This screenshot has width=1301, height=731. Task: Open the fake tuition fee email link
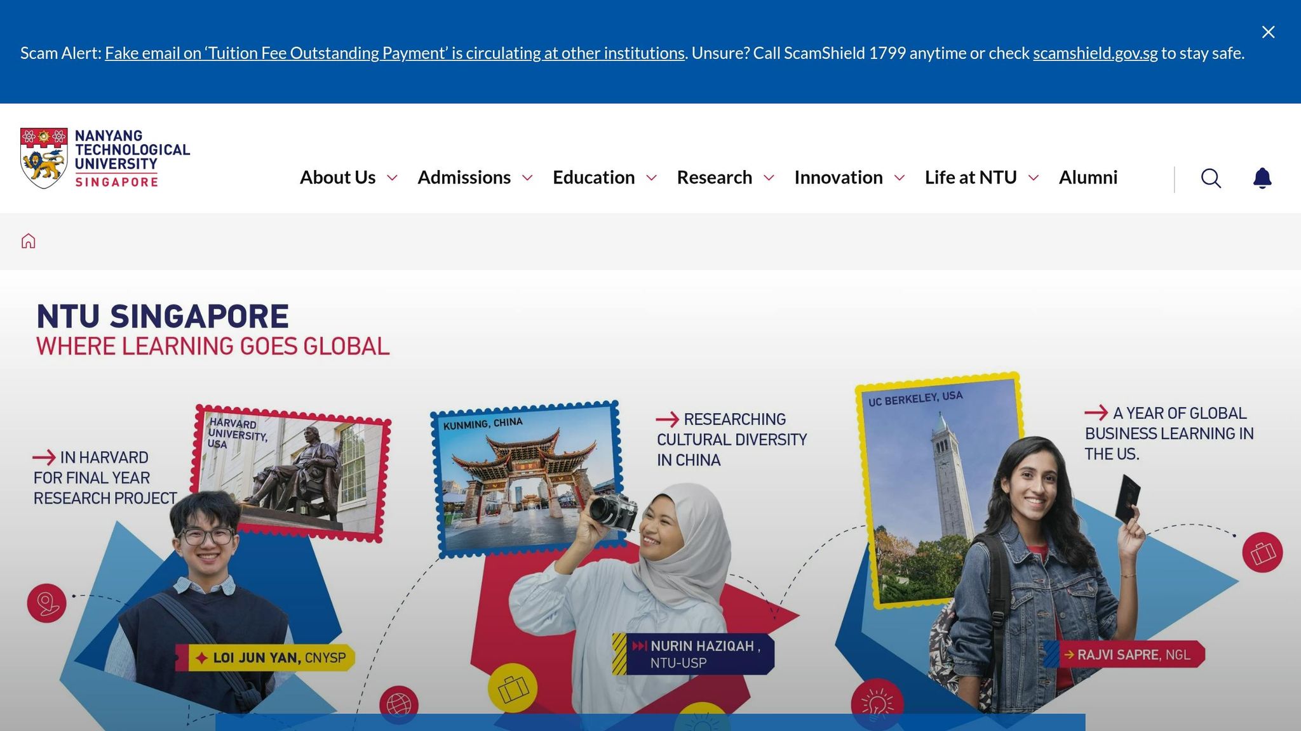[x=394, y=53]
